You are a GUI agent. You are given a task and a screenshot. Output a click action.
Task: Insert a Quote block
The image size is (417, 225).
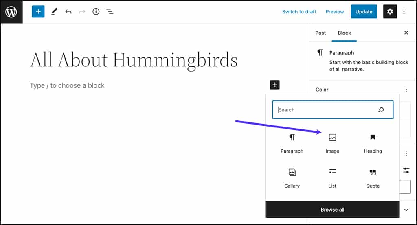(373, 178)
